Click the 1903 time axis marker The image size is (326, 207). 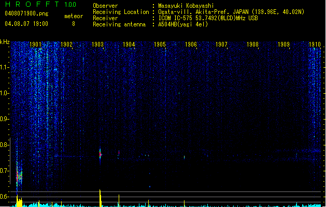tap(97, 45)
